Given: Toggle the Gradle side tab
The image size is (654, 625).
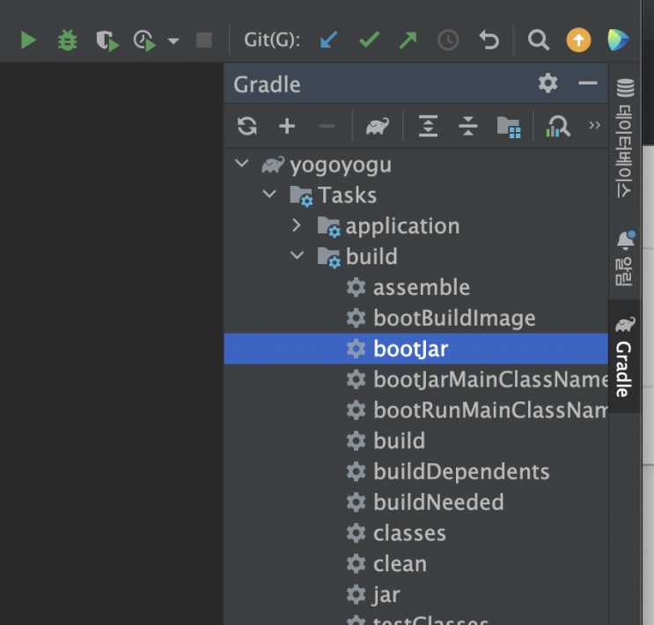Looking at the screenshot, I should point(625,357).
